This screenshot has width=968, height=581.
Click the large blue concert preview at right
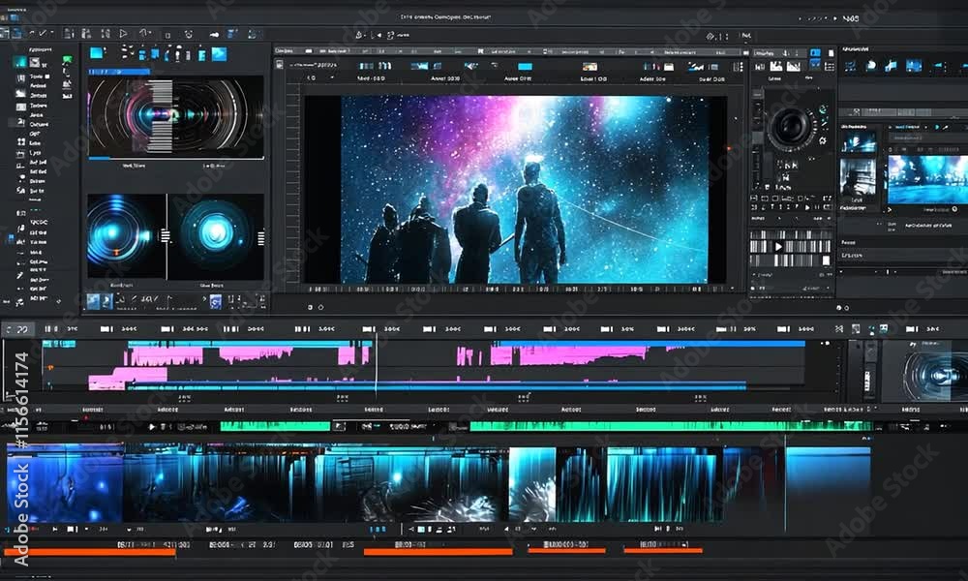click(x=928, y=180)
